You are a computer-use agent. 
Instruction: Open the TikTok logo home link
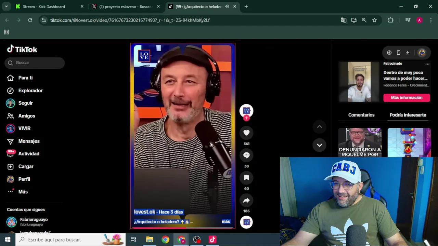[x=22, y=50]
